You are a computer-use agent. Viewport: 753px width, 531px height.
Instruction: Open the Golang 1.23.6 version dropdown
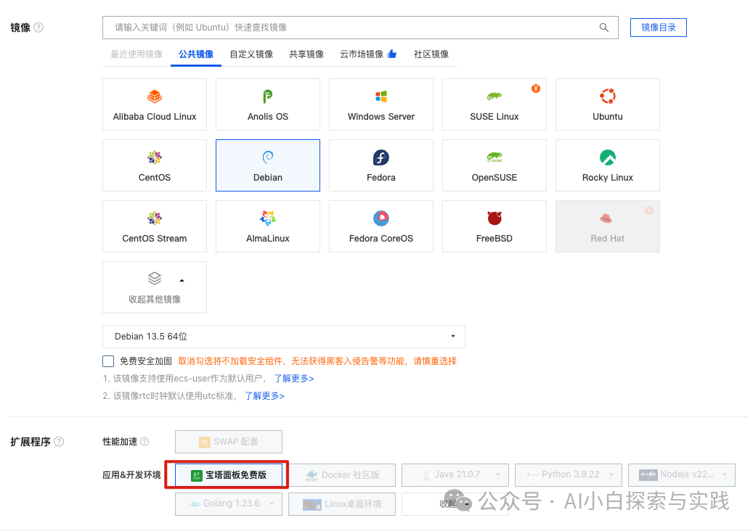click(x=229, y=503)
